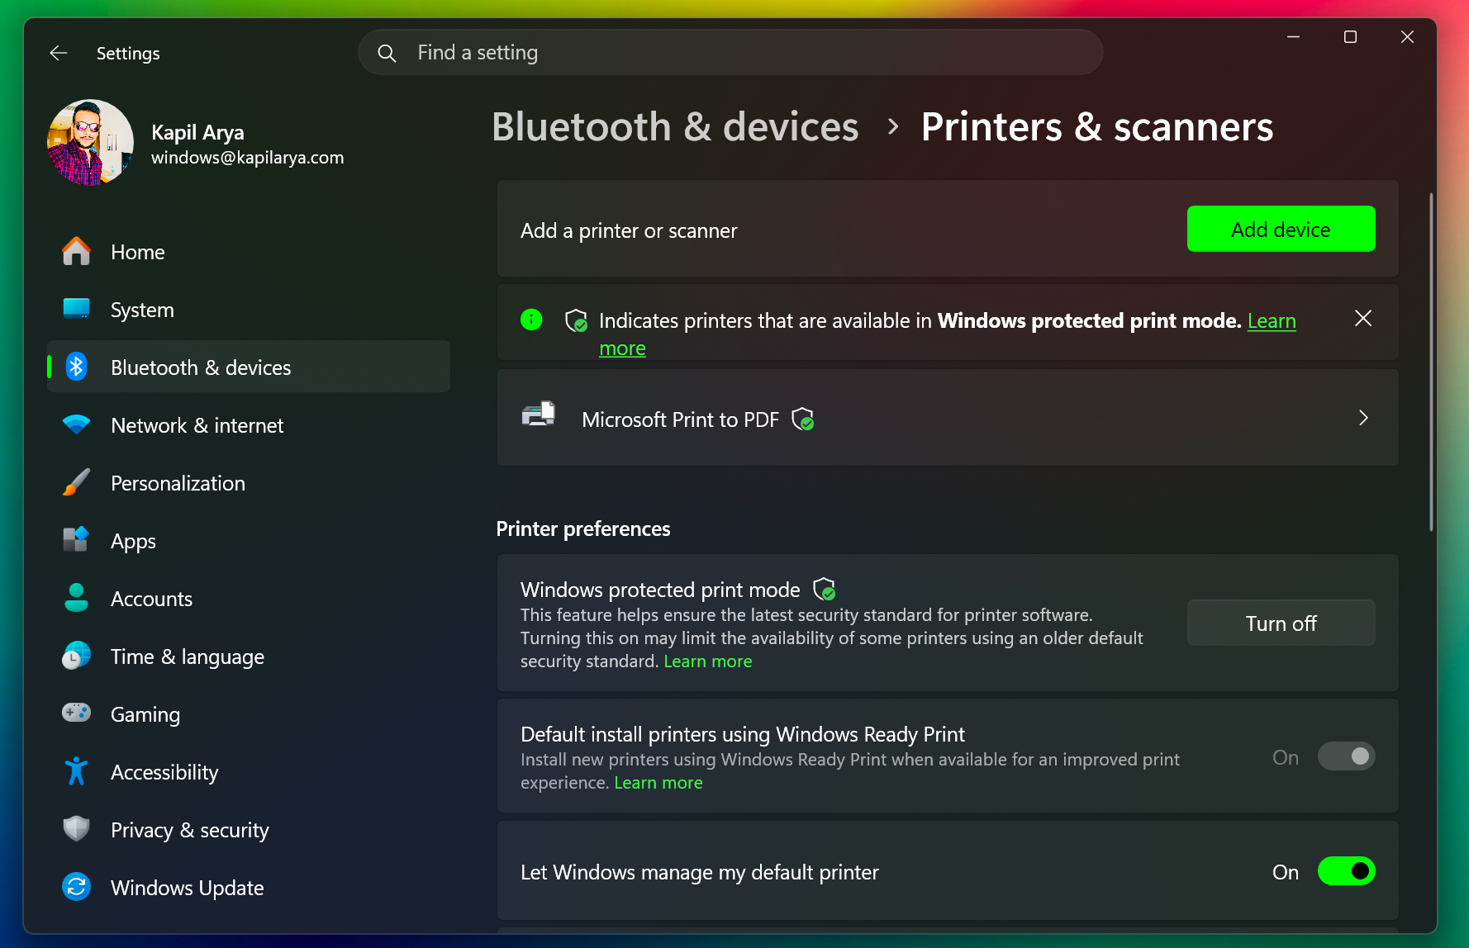Viewport: 1469px width, 948px height.
Task: Click Add a printer or scanner label
Action: tap(629, 230)
